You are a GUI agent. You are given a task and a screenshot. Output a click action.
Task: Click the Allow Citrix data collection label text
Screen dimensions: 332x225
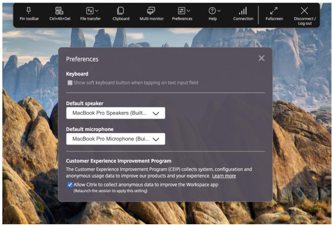[x=146, y=185]
